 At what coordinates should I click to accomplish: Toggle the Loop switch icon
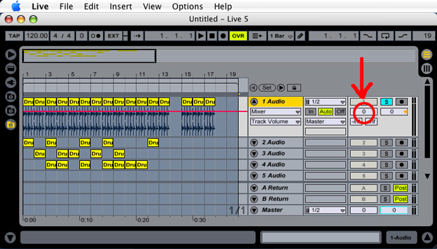(386, 36)
